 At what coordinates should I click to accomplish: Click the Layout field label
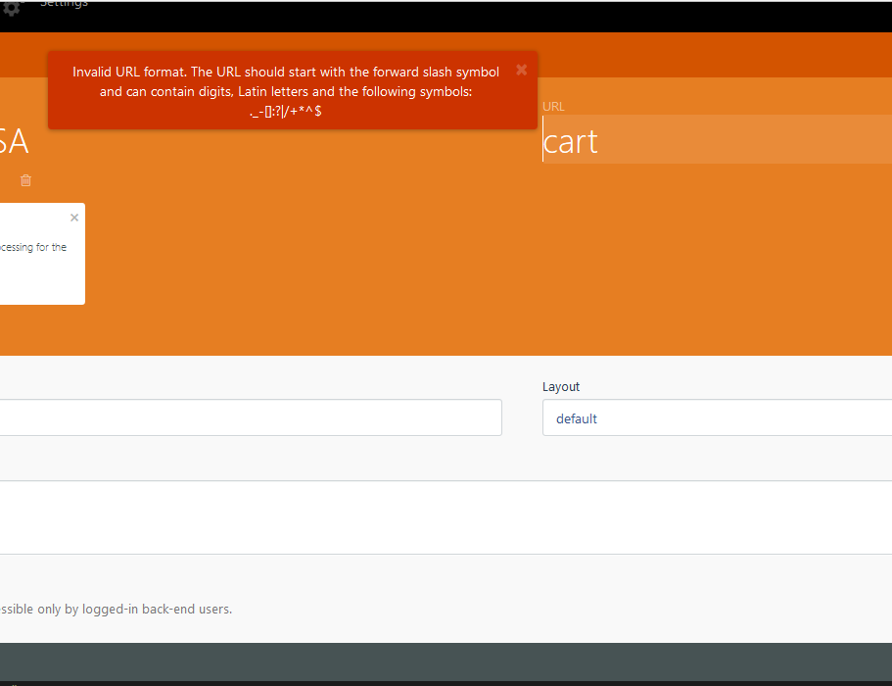pos(561,386)
